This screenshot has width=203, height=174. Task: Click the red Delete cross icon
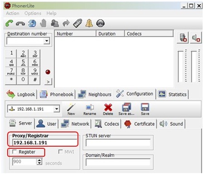coord(108,109)
